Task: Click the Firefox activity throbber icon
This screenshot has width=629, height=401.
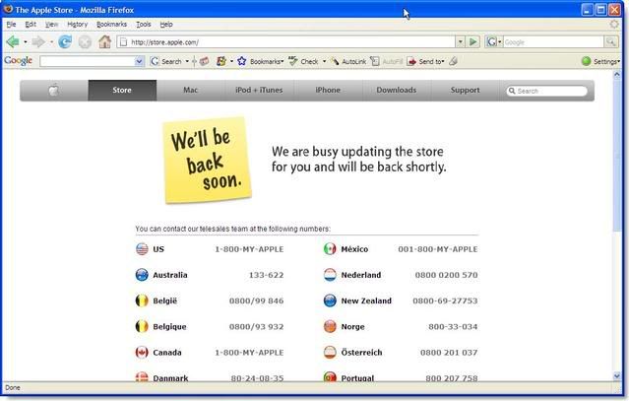Action: pos(614,24)
